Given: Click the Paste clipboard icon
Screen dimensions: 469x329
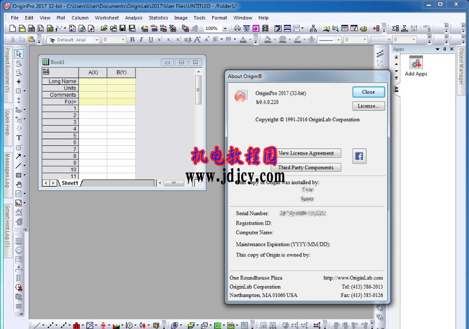Looking at the screenshot, I should [x=31, y=40].
